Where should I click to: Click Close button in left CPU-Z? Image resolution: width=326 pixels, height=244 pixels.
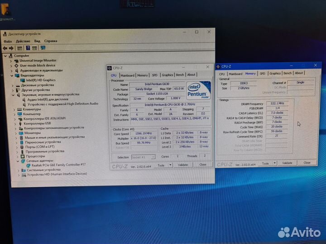[x=203, y=164]
